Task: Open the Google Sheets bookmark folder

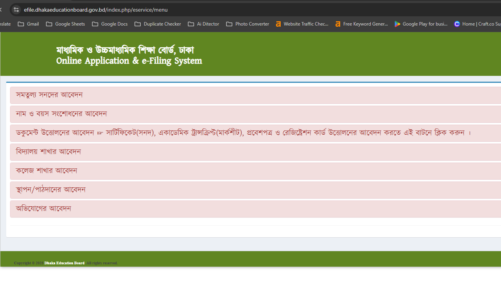Action: [x=65, y=24]
